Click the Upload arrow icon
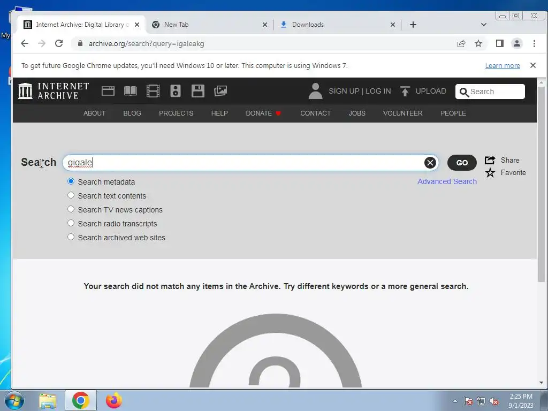Image resolution: width=548 pixels, height=411 pixels. pos(405,91)
